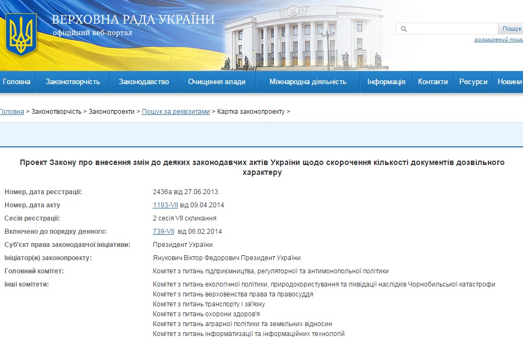Click the 'Верховна Рада України' site title
This screenshot has height=341, width=523.
(133, 20)
